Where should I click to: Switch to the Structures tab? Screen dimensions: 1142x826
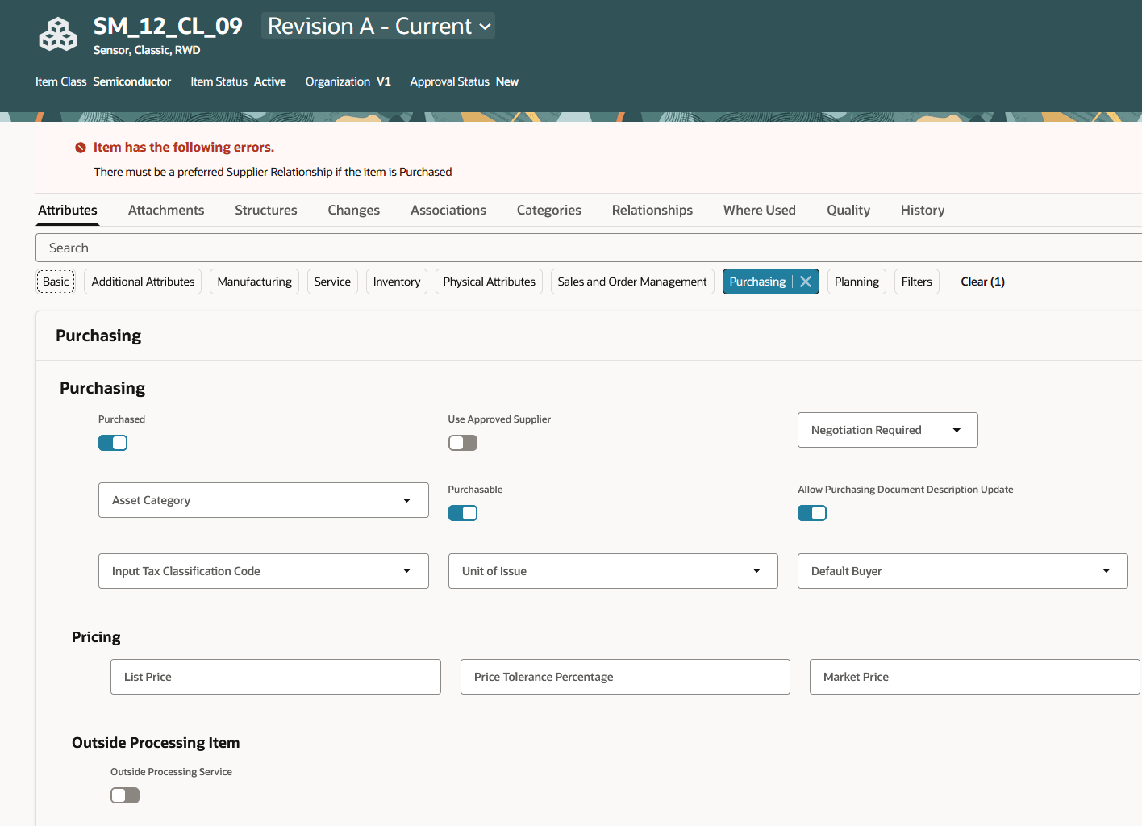266,210
